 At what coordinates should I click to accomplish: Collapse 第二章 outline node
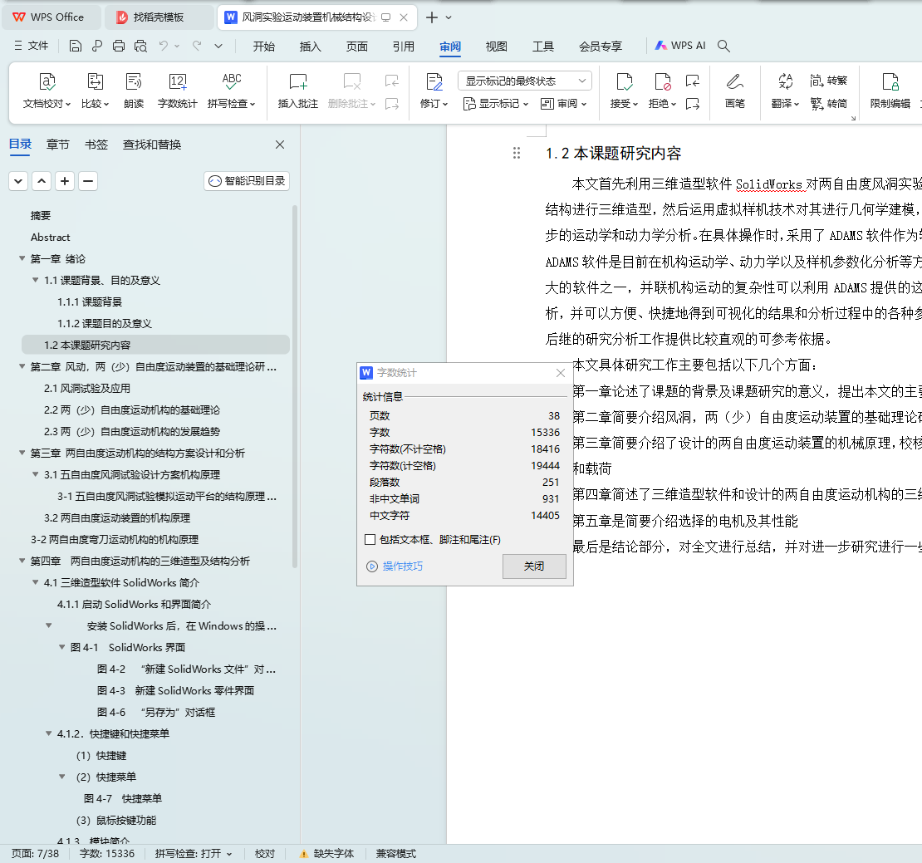pos(22,367)
